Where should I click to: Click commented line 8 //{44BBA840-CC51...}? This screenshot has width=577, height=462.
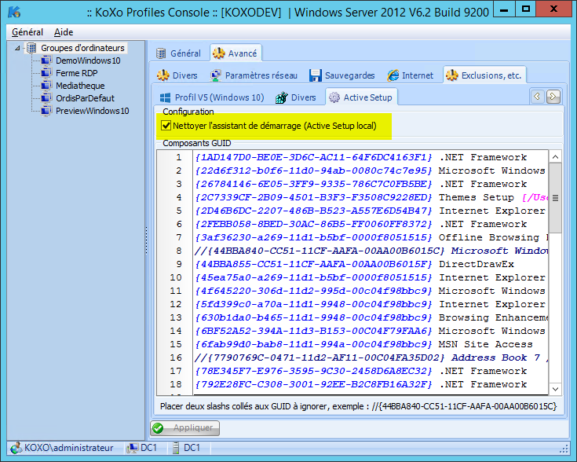[371, 251]
